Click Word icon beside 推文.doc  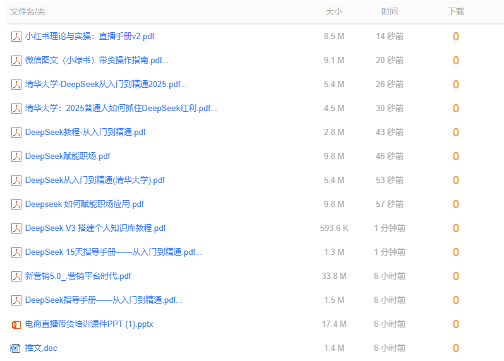tap(15, 348)
